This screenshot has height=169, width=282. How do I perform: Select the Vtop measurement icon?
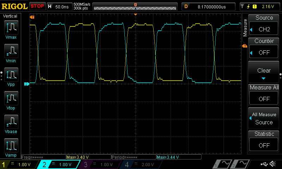[x=11, y=98]
